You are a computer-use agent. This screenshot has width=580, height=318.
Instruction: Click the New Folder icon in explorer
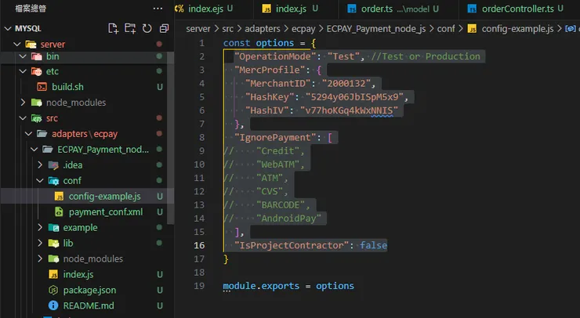click(130, 28)
